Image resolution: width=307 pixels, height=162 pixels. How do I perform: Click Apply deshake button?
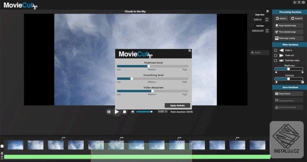pyautogui.click(x=177, y=106)
